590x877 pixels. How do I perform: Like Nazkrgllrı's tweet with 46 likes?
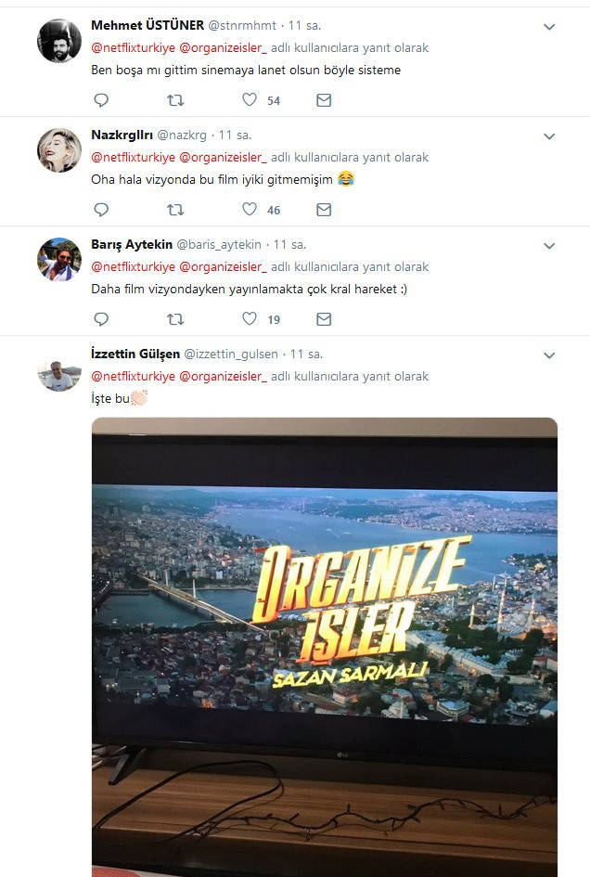click(250, 210)
